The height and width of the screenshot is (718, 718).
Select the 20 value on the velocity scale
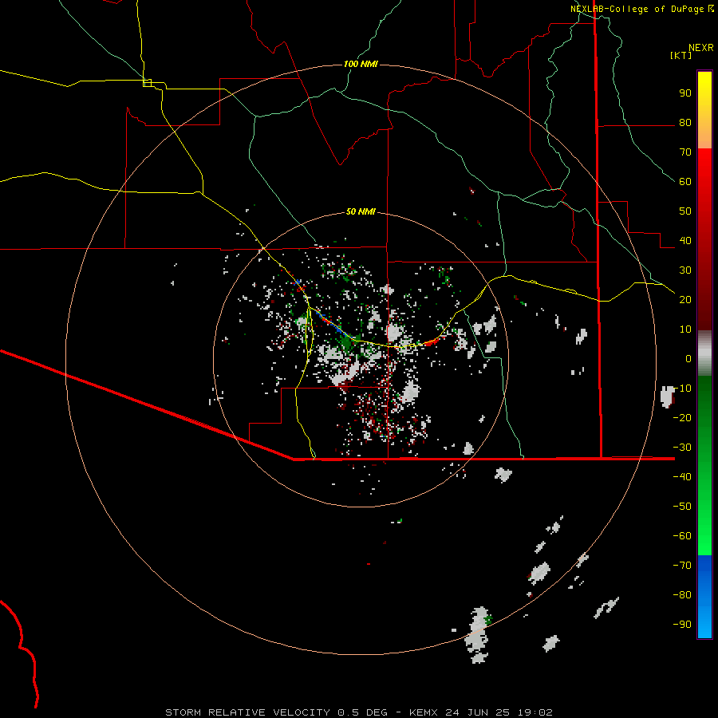[685, 300]
